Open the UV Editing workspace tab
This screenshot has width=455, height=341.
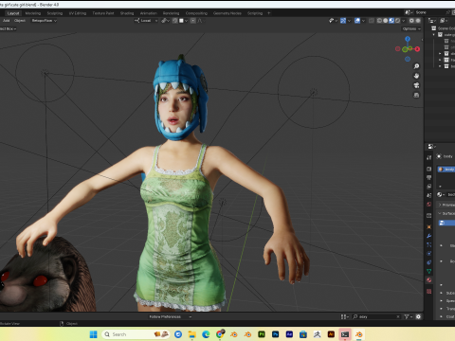pos(78,13)
